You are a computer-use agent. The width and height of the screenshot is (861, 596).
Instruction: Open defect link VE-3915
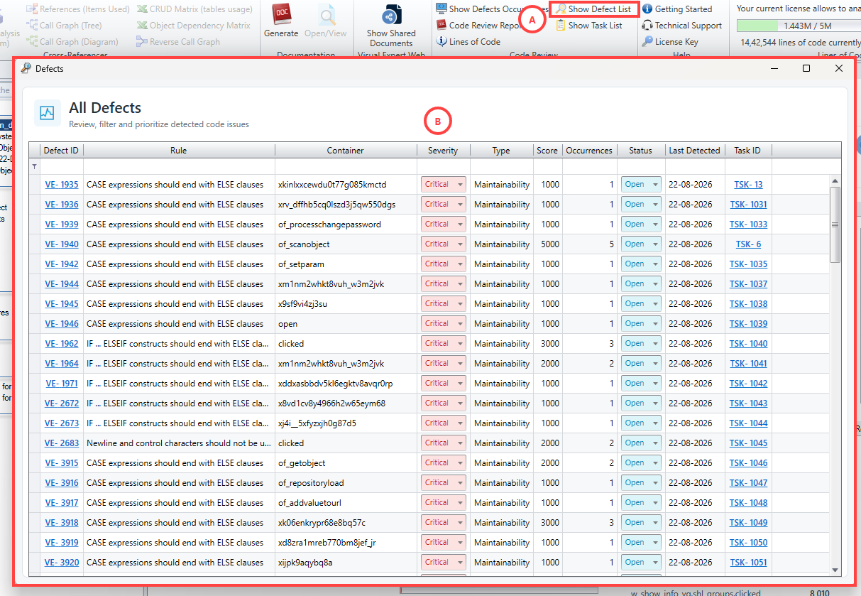(x=62, y=463)
